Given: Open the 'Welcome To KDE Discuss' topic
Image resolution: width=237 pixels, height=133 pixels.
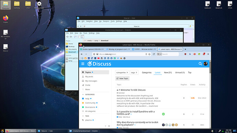Looking at the screenshot, I should point(133,90).
